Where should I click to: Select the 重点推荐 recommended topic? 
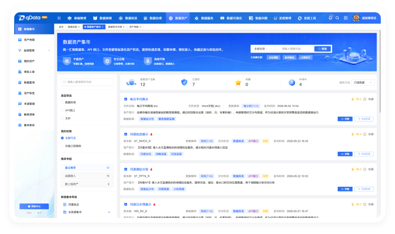point(87,168)
